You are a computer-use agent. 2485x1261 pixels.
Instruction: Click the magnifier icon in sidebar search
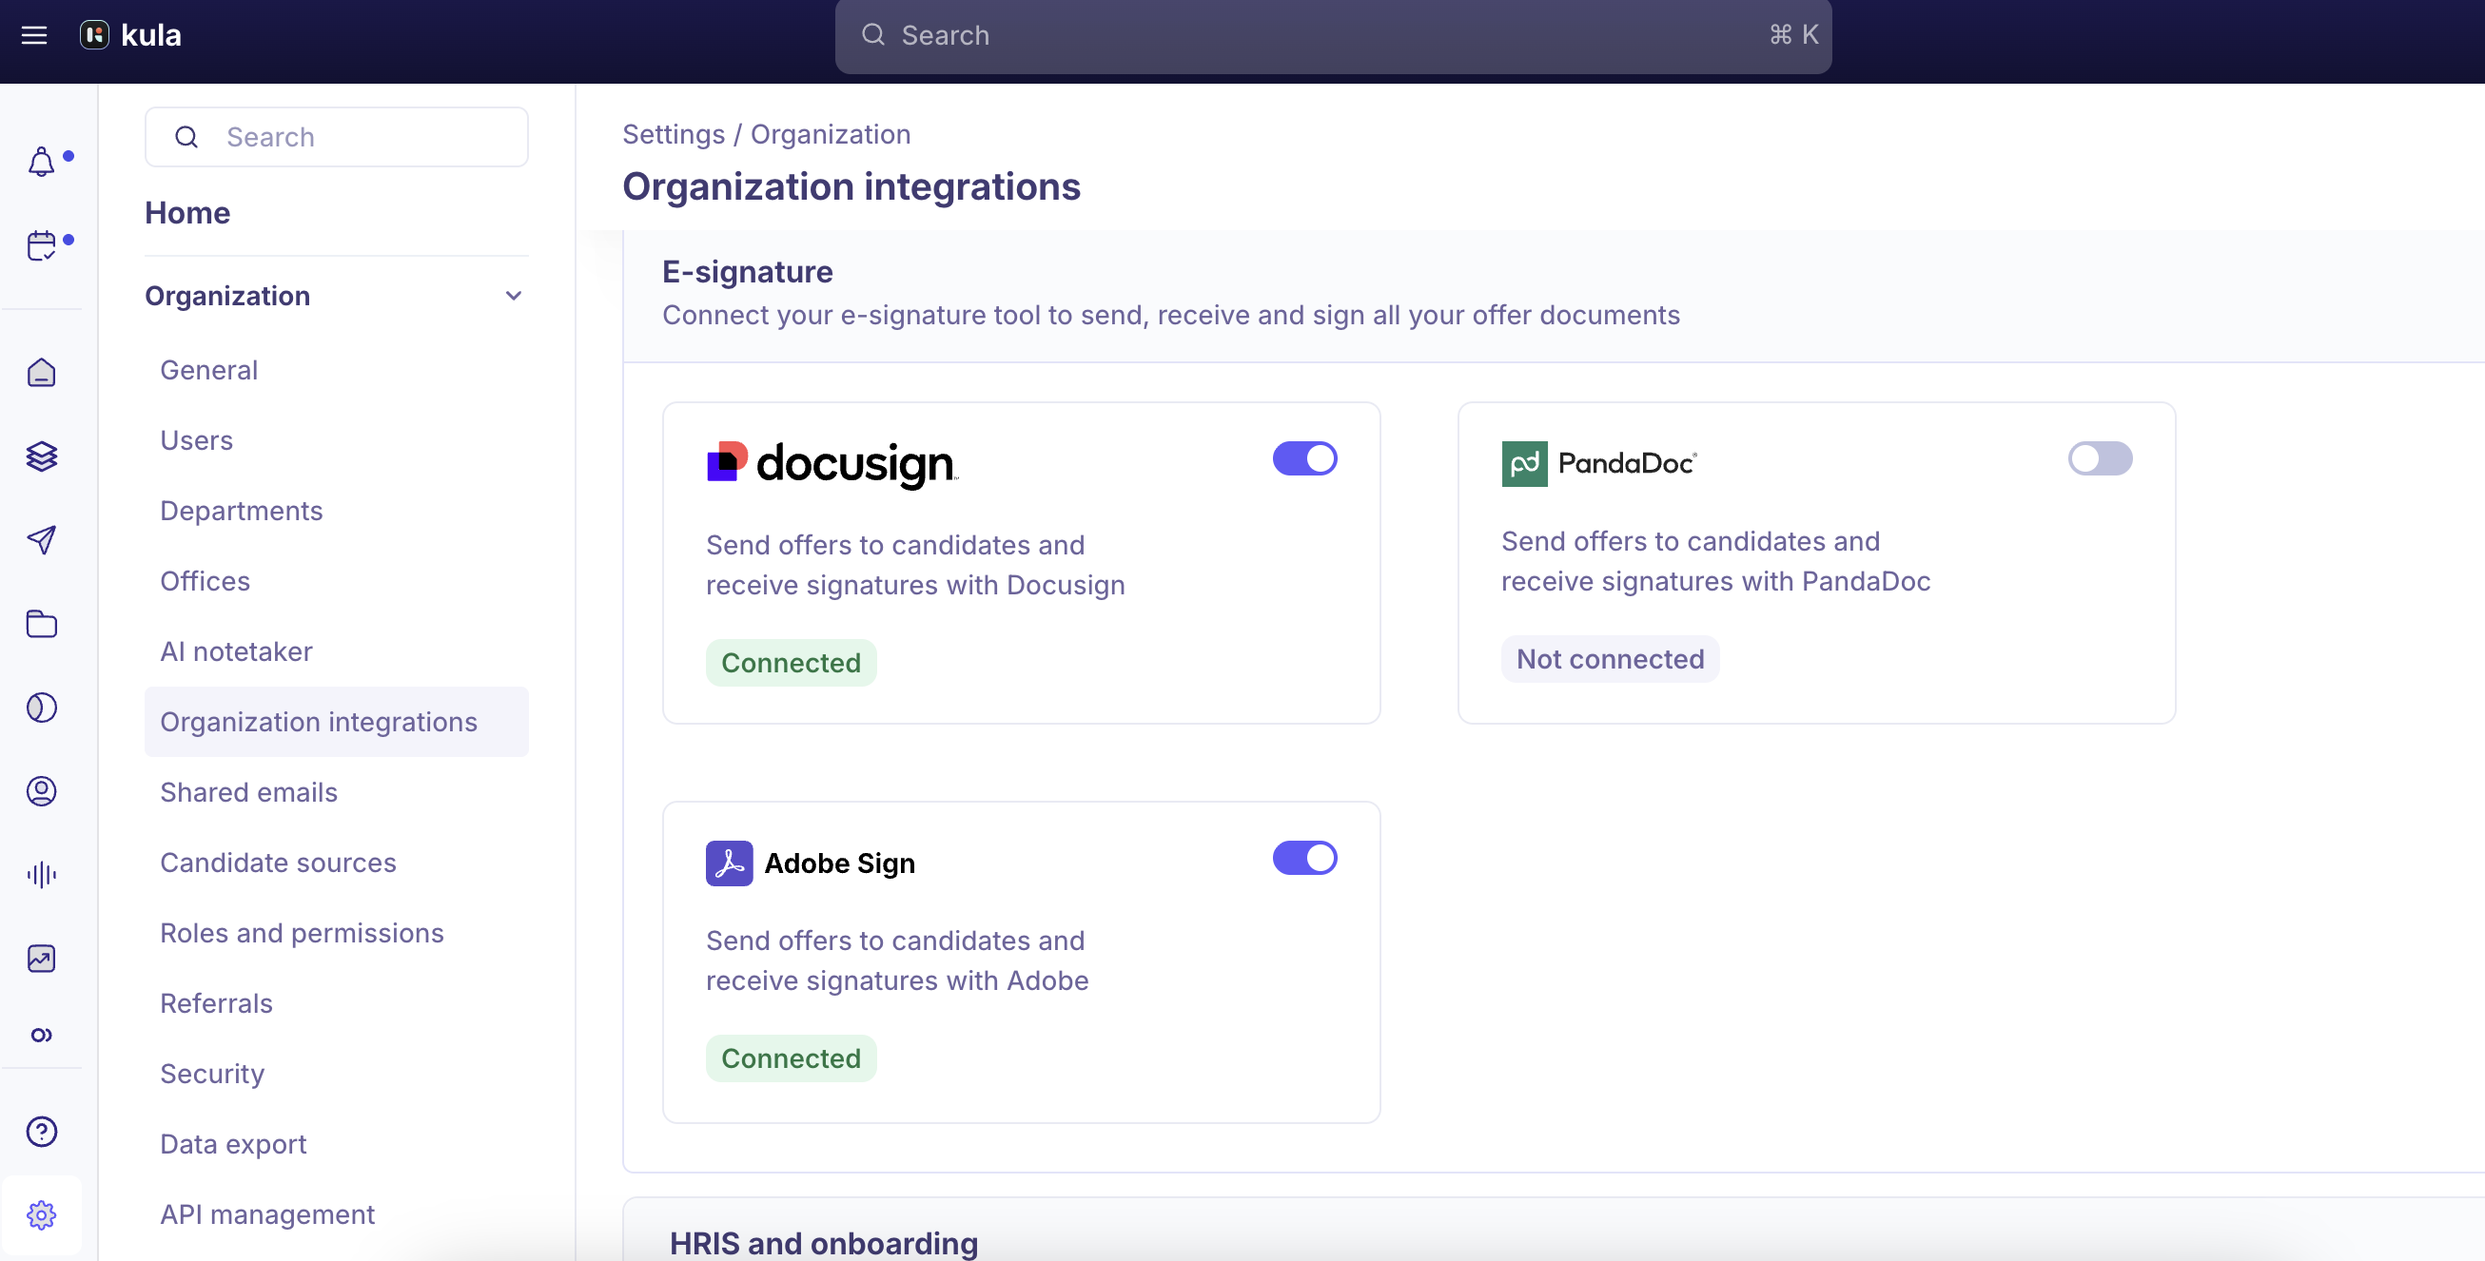(187, 137)
